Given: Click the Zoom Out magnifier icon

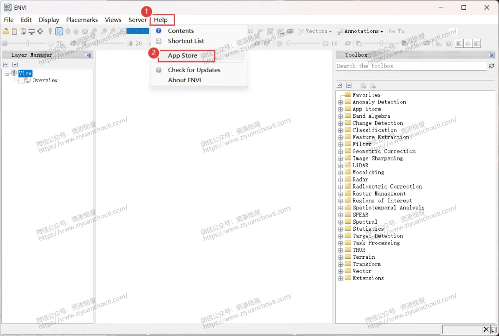Looking at the screenshot, I should click(113, 31).
